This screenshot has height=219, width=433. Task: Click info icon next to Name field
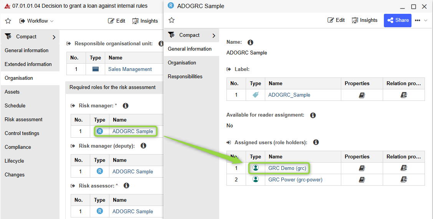251,42
